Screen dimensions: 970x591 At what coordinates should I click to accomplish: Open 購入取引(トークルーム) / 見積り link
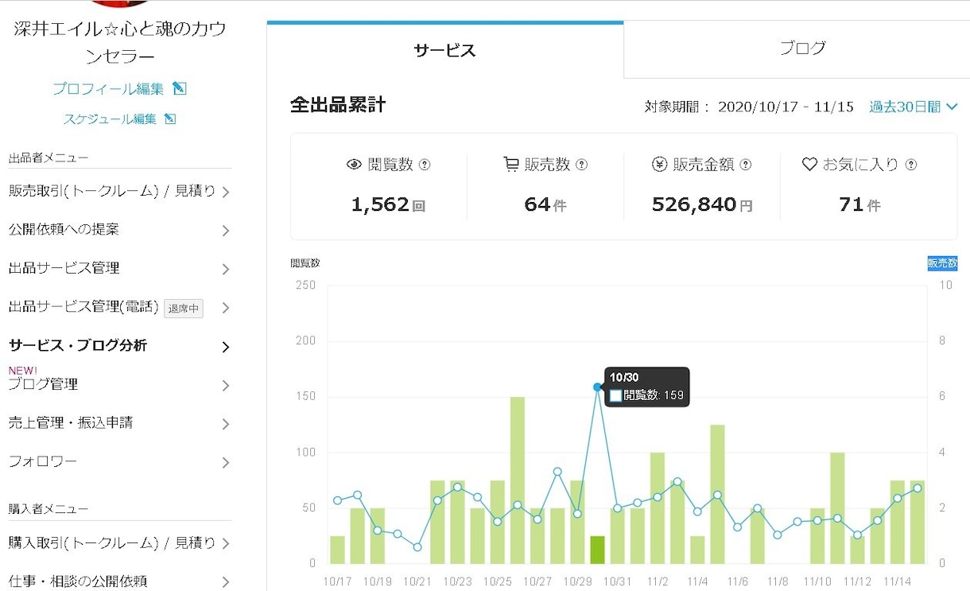[x=112, y=542]
